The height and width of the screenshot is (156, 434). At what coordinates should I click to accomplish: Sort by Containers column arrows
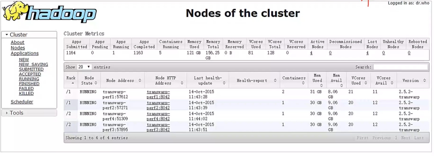(x=303, y=83)
